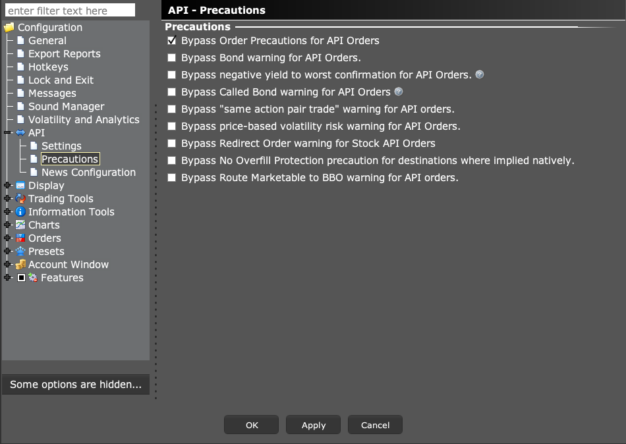This screenshot has height=444, width=626.
Task: Enable Bypass same action pair trade warning
Action: [x=172, y=109]
